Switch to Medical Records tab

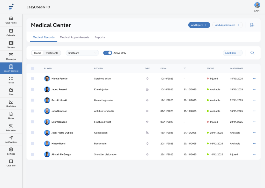(x=43, y=37)
